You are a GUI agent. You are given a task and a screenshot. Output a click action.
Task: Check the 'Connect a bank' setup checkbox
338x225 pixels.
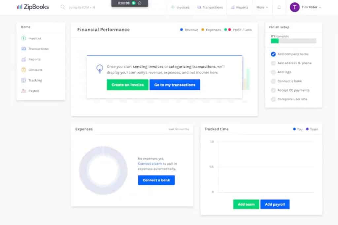click(273, 81)
